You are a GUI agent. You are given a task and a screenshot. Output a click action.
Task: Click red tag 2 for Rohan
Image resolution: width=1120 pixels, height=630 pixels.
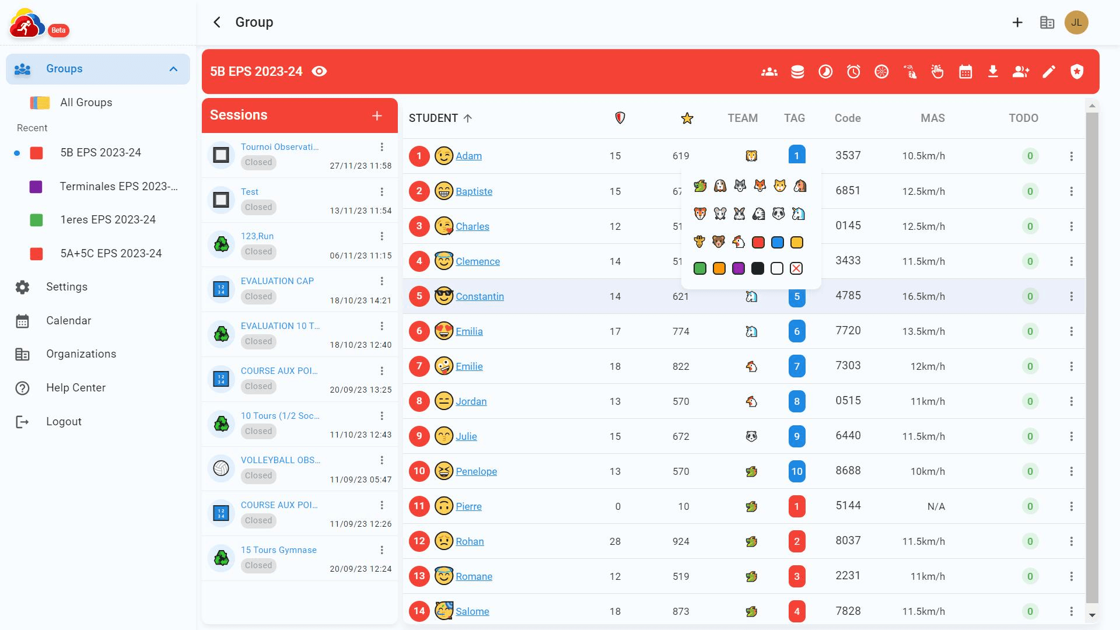(x=797, y=541)
